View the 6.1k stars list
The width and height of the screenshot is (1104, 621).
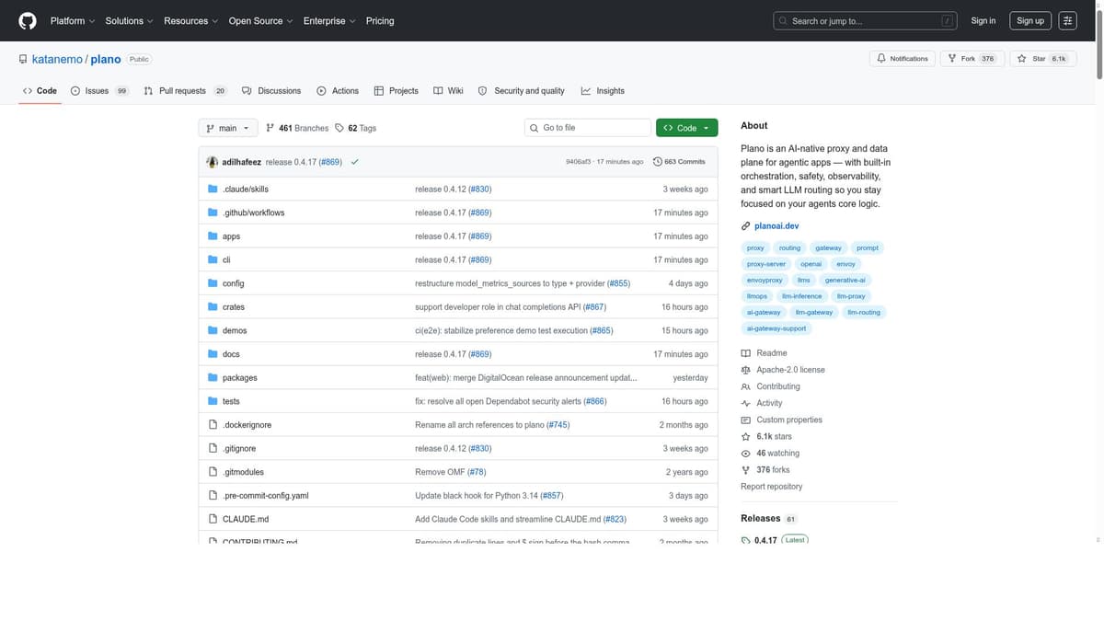766,436
